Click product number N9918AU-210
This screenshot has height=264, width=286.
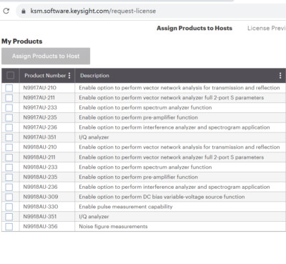pyautogui.click(x=40, y=147)
